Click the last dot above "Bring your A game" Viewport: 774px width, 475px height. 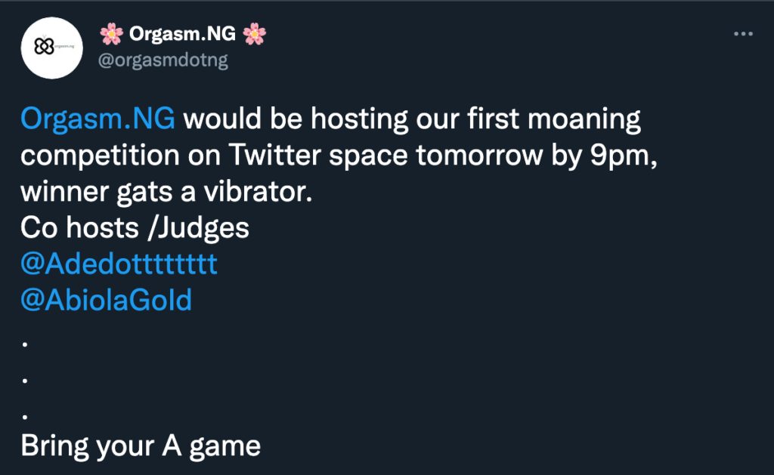(26, 416)
